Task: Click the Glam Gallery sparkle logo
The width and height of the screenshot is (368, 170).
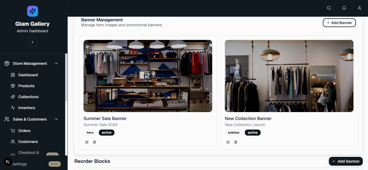Action: (x=33, y=11)
